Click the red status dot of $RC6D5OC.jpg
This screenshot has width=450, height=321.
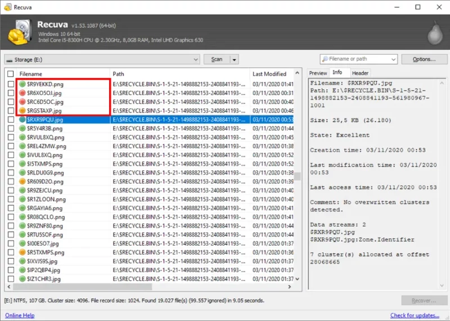(22, 102)
